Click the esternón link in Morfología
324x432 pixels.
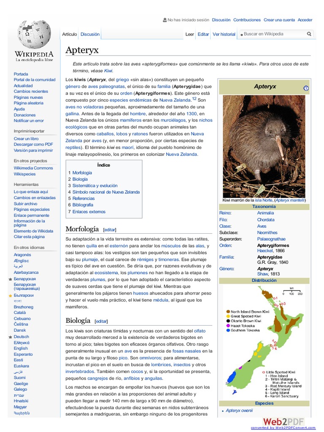point(119,246)
